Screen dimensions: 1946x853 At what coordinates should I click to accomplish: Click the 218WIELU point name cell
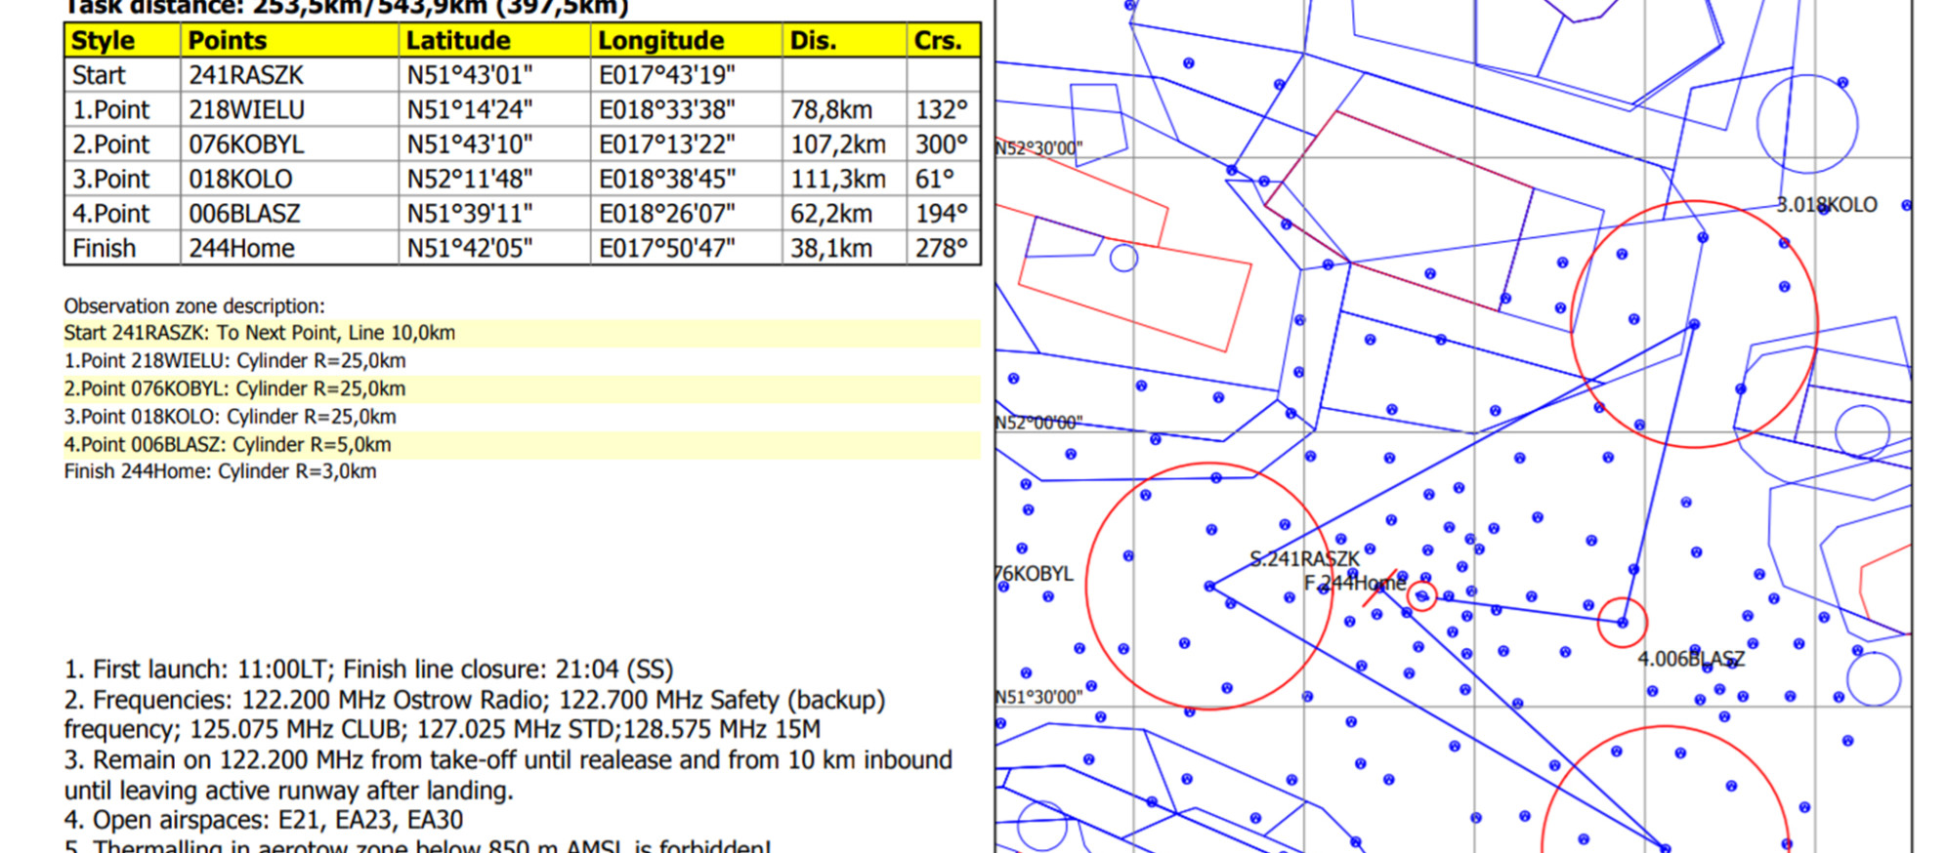[x=246, y=110]
